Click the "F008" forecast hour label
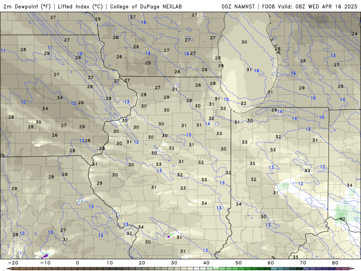The width and height of the screenshot is (361, 271). 268,6
